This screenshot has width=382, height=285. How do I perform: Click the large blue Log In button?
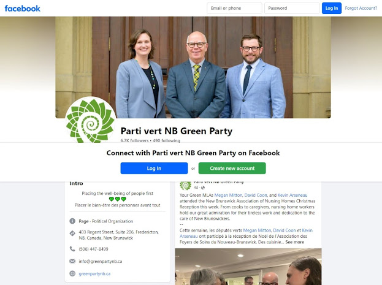[x=154, y=169]
